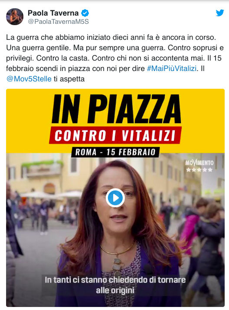Click the tweet text paragraph

coord(115,58)
